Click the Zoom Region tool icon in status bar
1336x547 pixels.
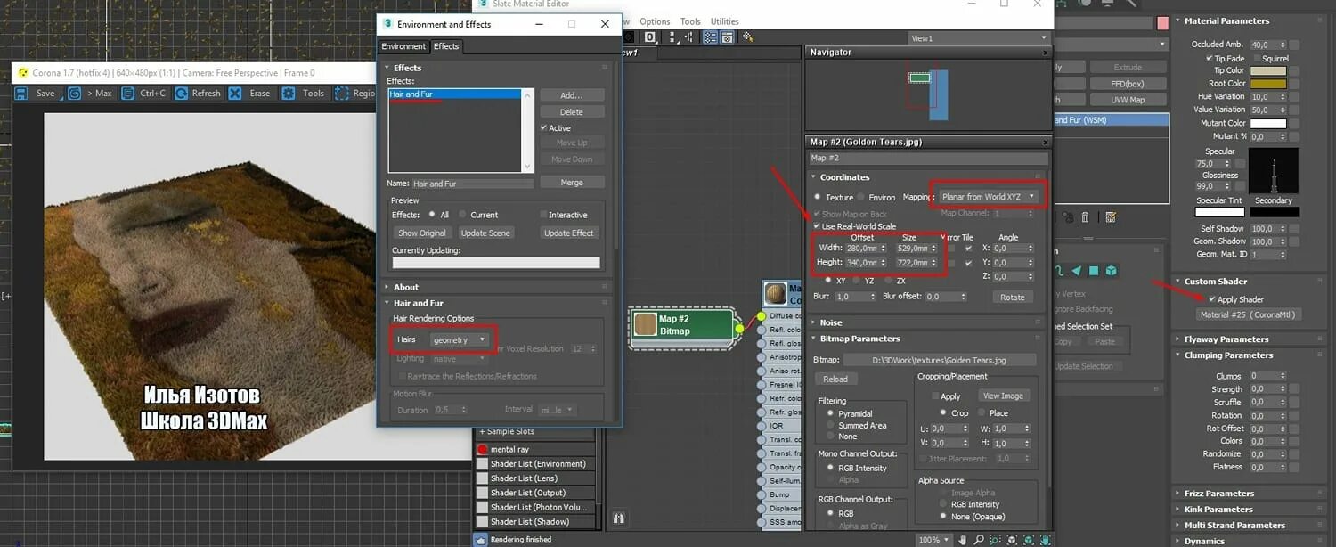995,540
